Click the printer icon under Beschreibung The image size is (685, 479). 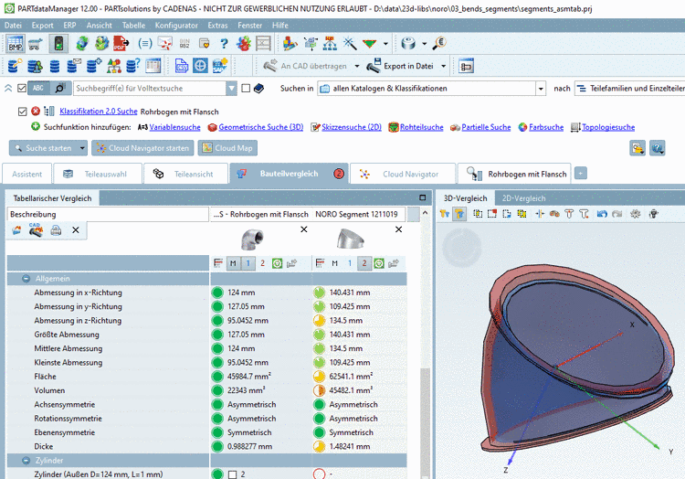coord(56,229)
